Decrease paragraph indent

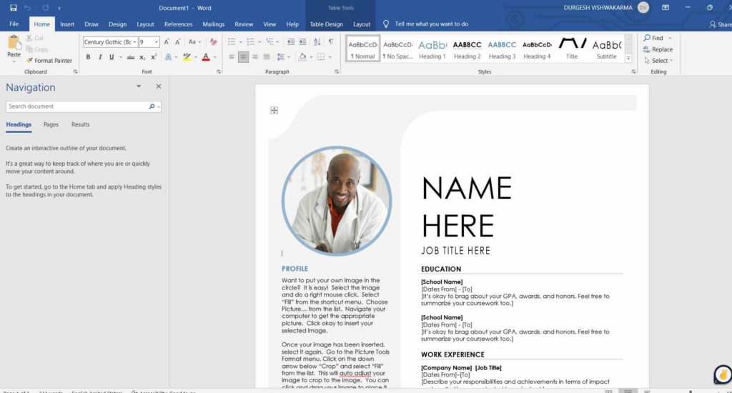pos(291,42)
